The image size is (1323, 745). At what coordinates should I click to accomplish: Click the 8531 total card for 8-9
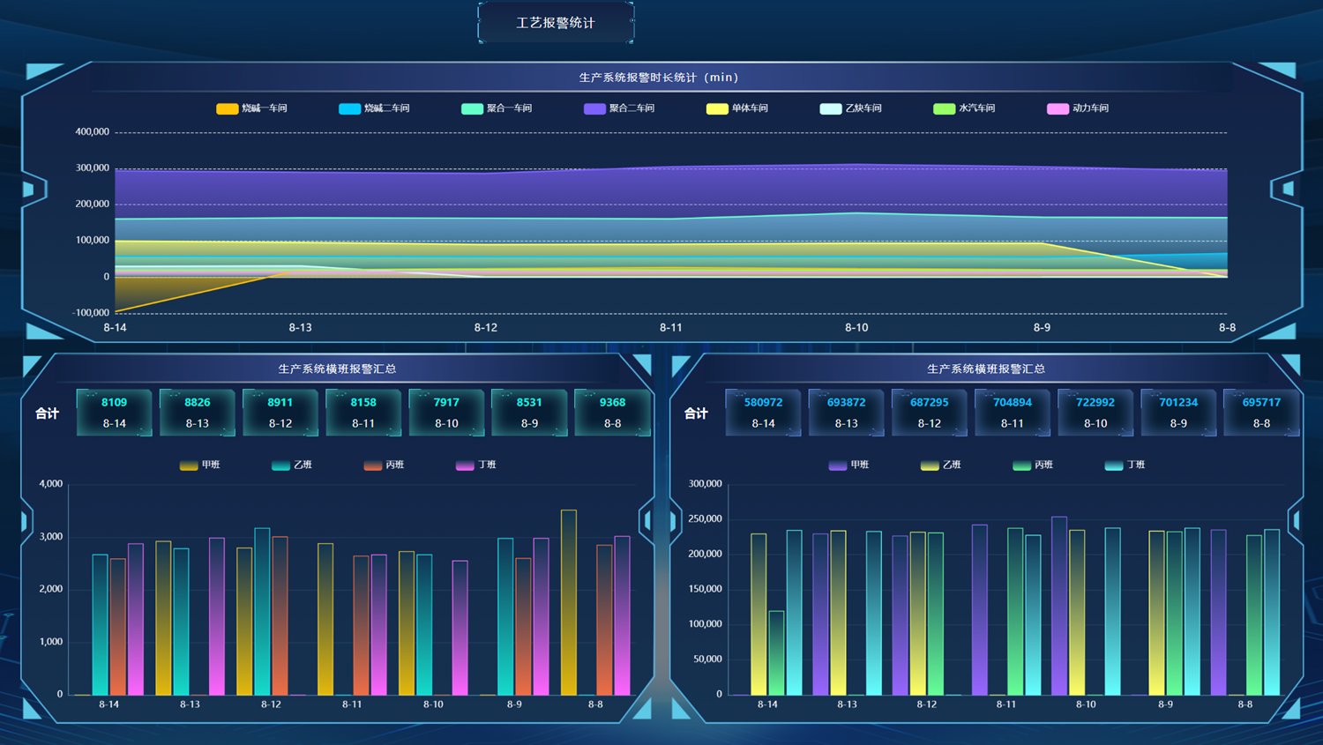[x=529, y=413]
